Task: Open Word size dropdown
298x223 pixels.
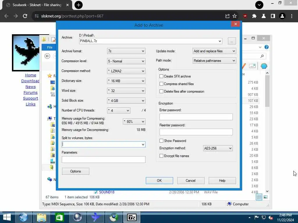Action: coord(126,91)
